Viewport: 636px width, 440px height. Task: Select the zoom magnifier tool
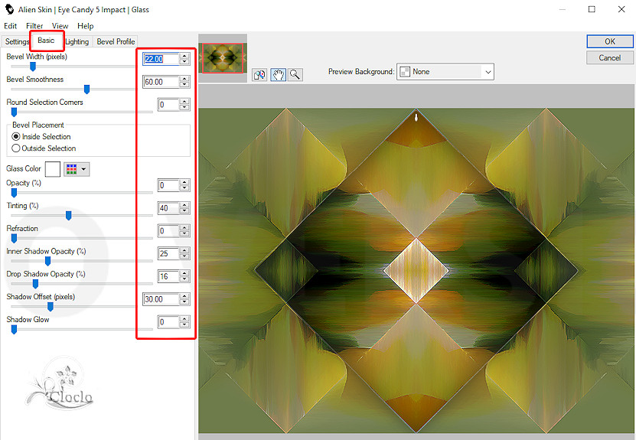click(x=295, y=74)
